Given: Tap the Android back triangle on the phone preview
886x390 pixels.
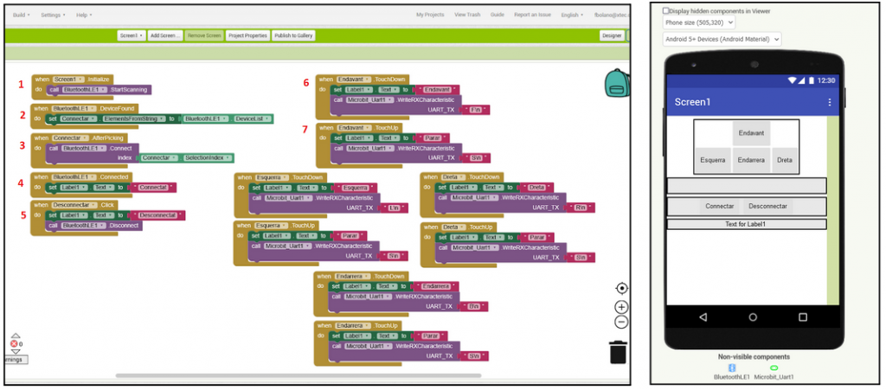Looking at the screenshot, I should (702, 316).
